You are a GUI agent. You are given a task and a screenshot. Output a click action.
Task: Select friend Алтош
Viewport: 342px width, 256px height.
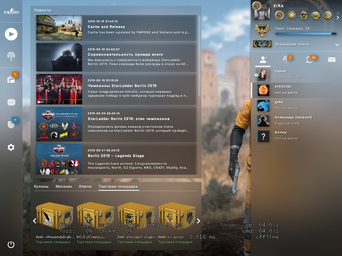297,136
